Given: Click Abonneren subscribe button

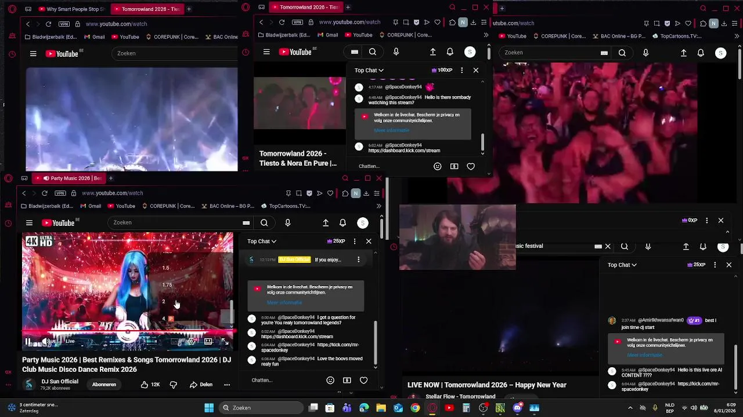Looking at the screenshot, I should (x=104, y=385).
